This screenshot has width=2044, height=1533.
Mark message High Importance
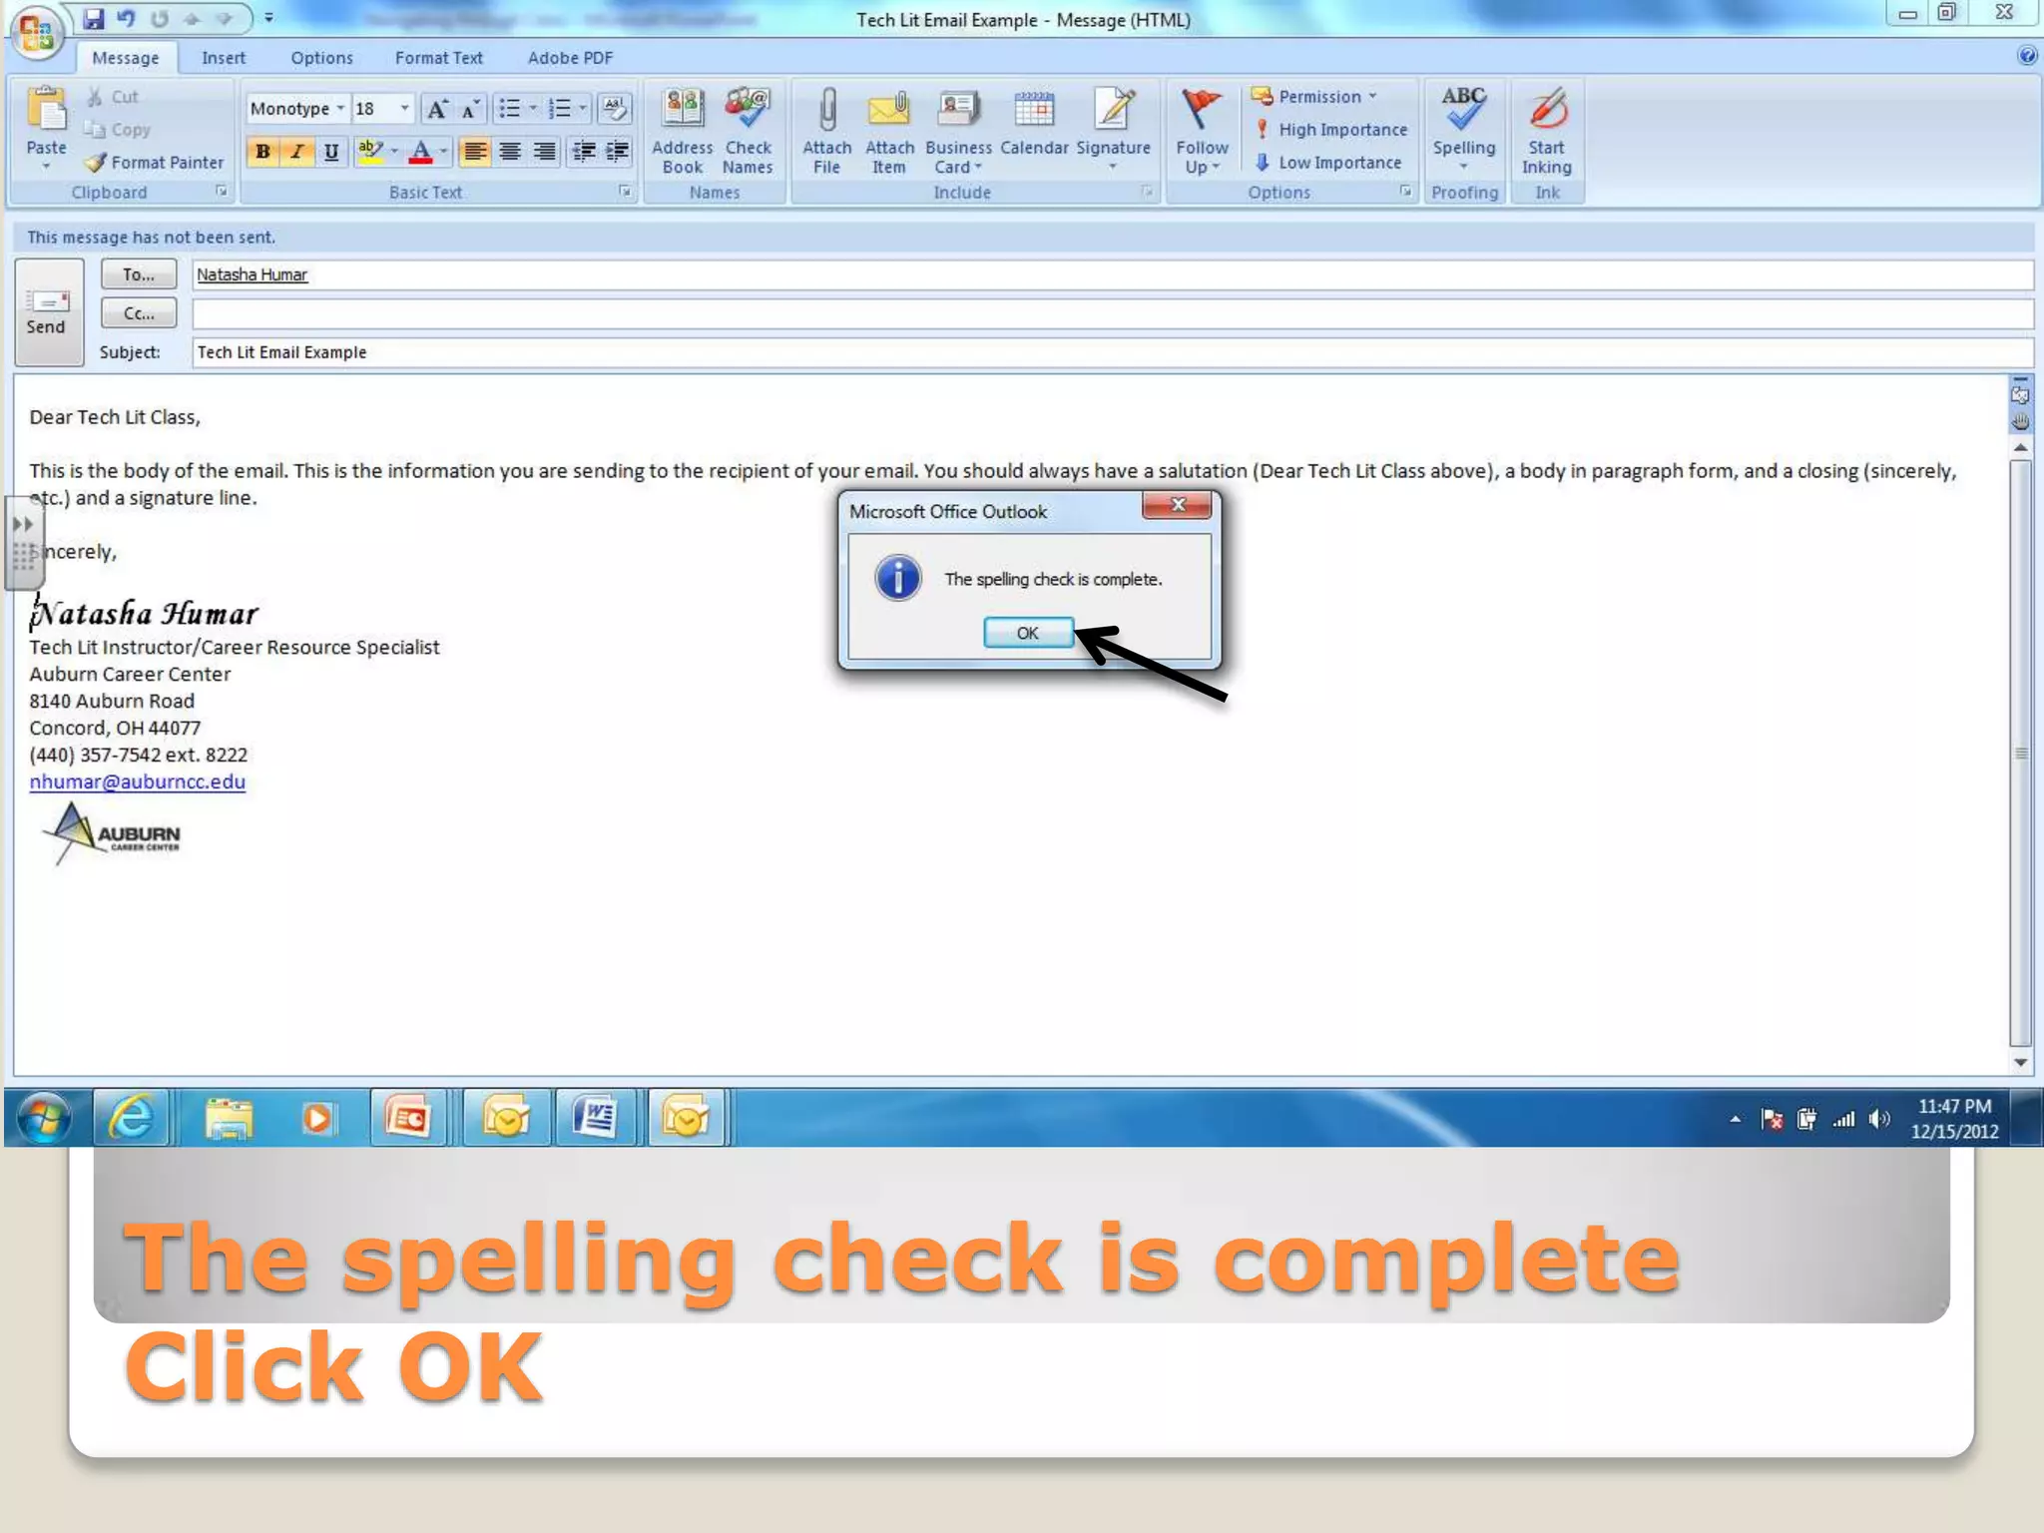[x=1331, y=130]
